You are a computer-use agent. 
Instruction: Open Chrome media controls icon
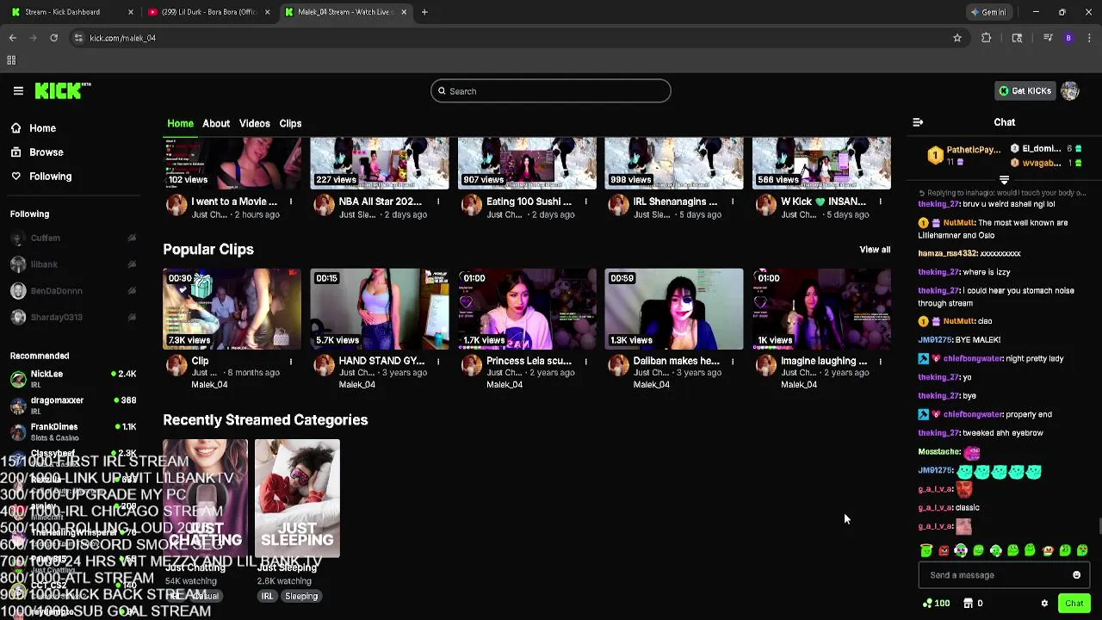tap(1048, 38)
